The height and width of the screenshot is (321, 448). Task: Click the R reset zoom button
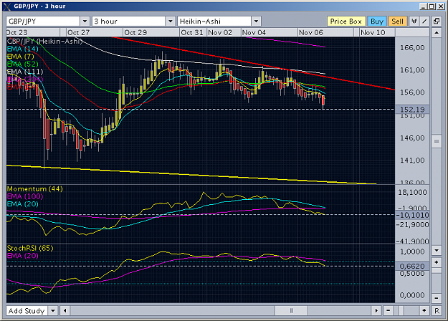pyautogui.click(x=437, y=310)
